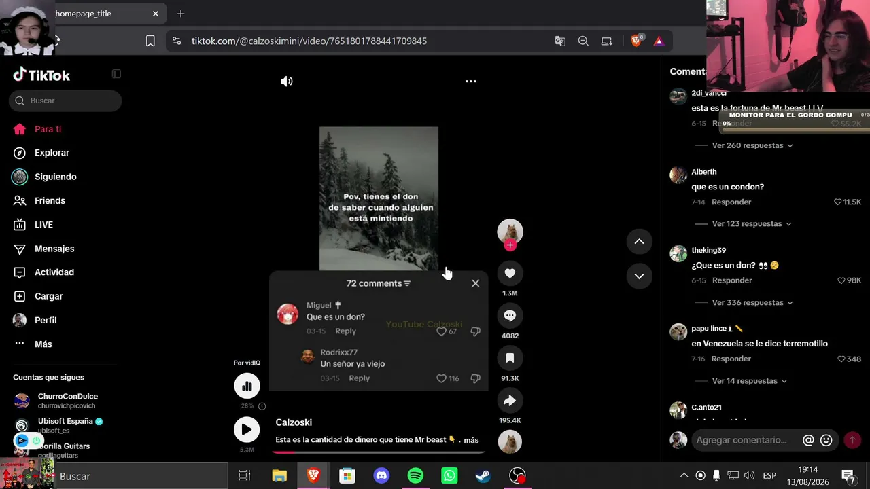870x489 pixels.
Task: Open the zoom magnifier in the address bar
Action: click(x=583, y=41)
